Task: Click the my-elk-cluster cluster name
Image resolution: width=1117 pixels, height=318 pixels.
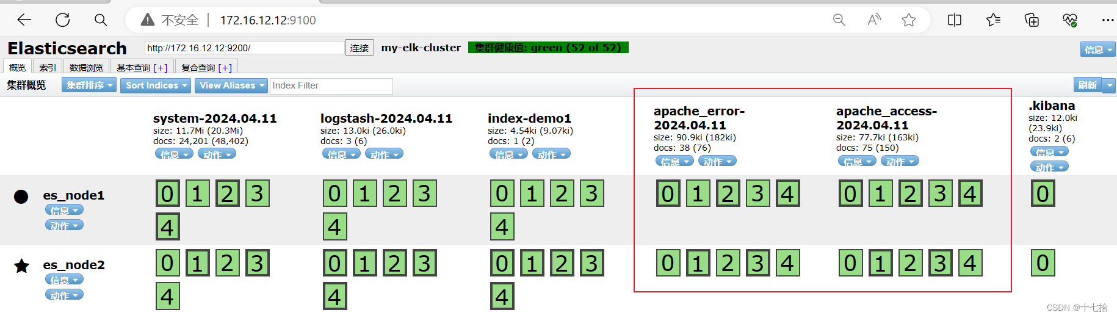Action: click(x=421, y=48)
